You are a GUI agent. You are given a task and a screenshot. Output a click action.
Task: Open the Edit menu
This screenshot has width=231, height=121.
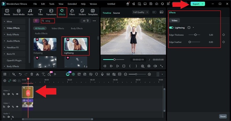tap(43, 4)
